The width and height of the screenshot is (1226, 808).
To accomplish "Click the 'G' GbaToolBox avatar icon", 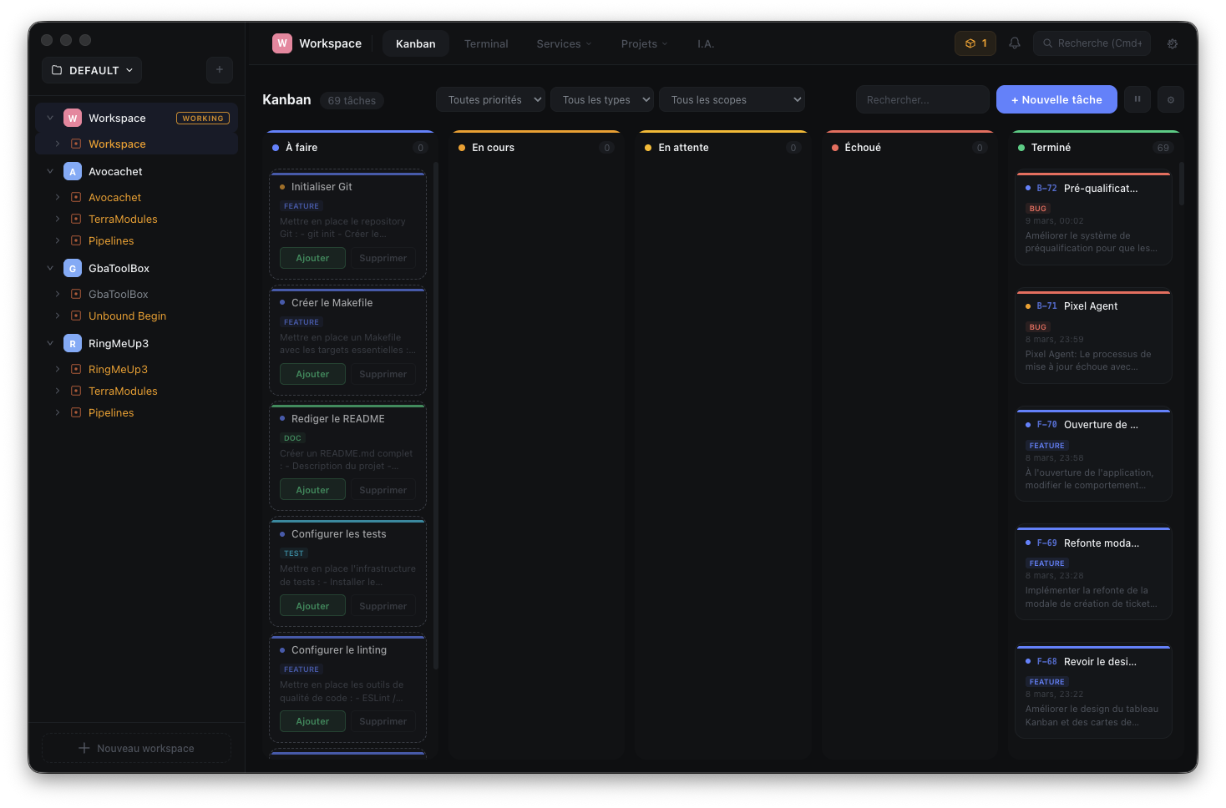I will coord(72,268).
